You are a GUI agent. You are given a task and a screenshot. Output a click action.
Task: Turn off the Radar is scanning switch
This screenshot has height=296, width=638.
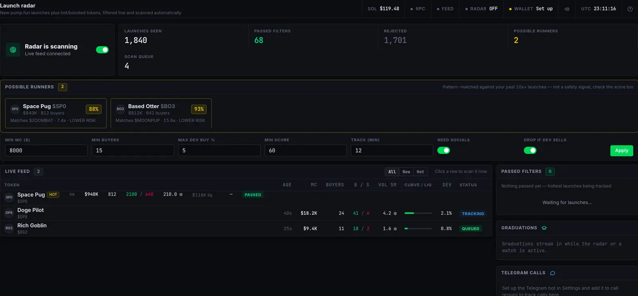click(x=102, y=50)
